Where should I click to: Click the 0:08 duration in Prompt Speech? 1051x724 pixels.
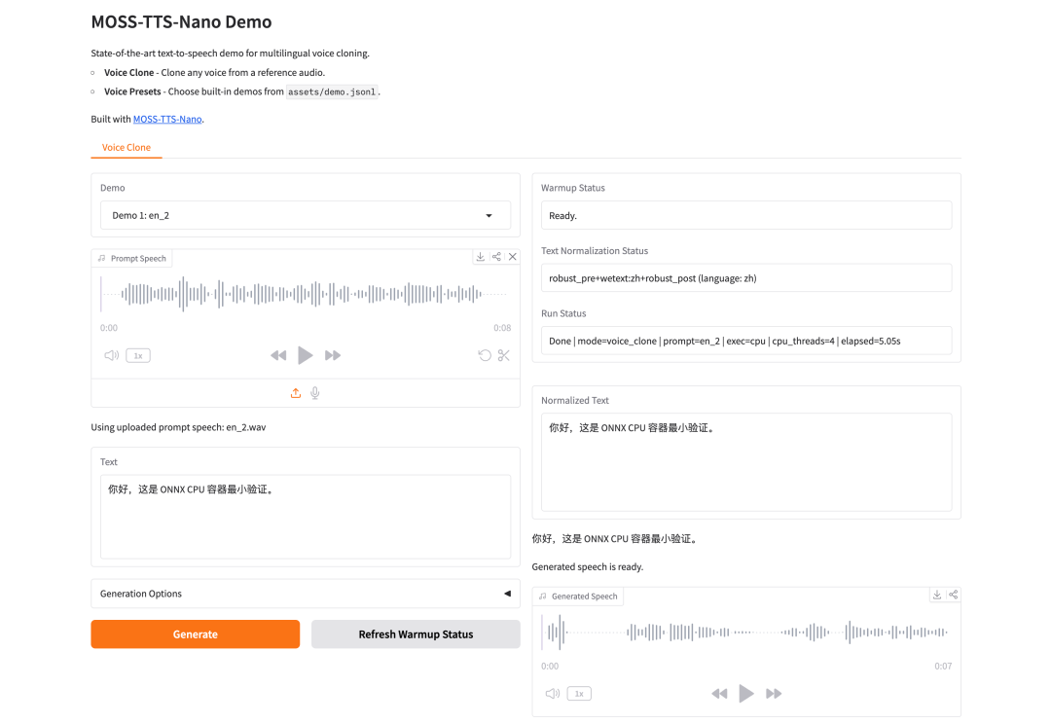tap(502, 328)
